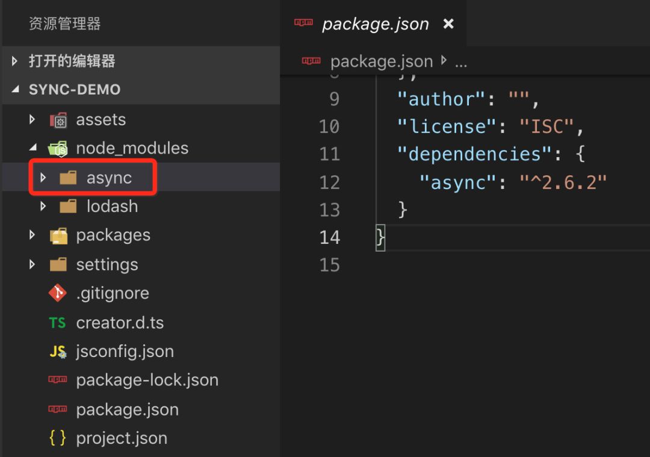Image resolution: width=650 pixels, height=457 pixels.
Task: Click the assets folder icon
Action: pos(58,120)
